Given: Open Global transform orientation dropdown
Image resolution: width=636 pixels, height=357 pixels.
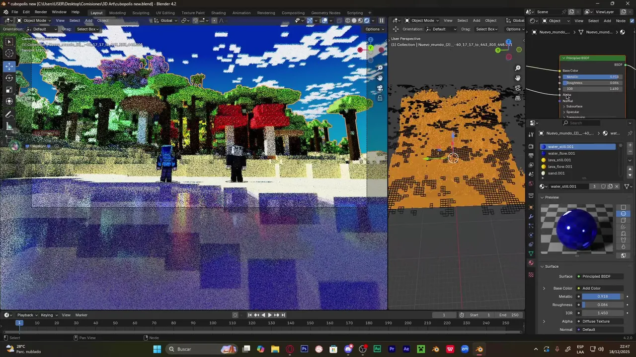Looking at the screenshot, I should [166, 20].
